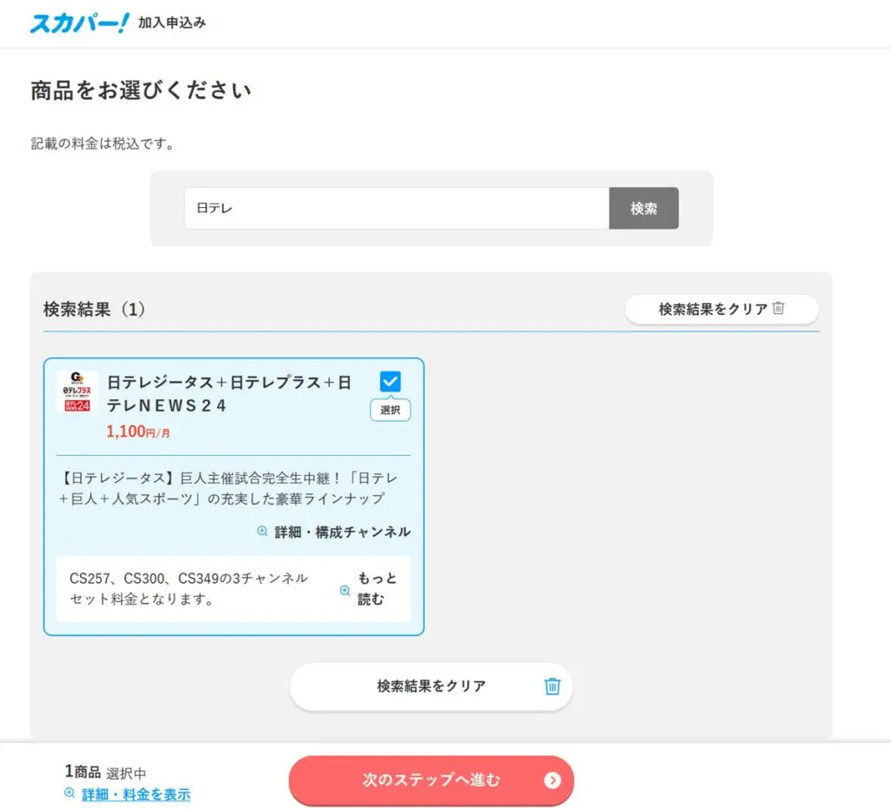Open 詳細・料金を表示 link
This screenshot has width=891, height=810.
136,794
